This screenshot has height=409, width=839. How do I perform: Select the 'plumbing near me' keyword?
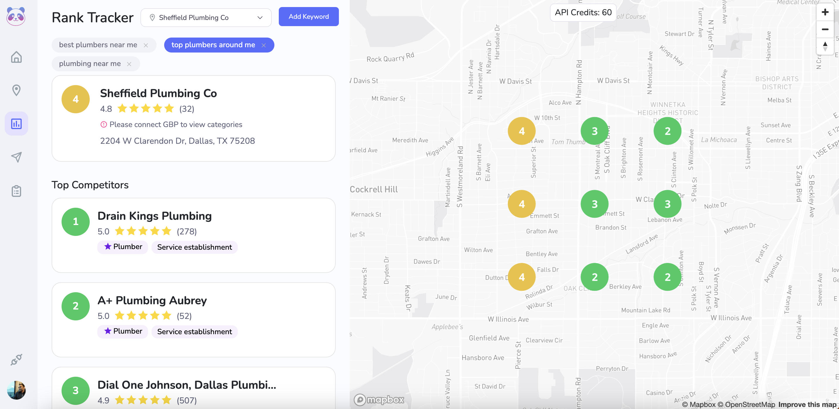90,64
